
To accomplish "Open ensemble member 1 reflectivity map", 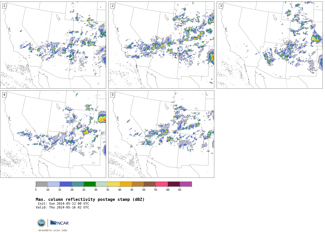I will 53,45.
